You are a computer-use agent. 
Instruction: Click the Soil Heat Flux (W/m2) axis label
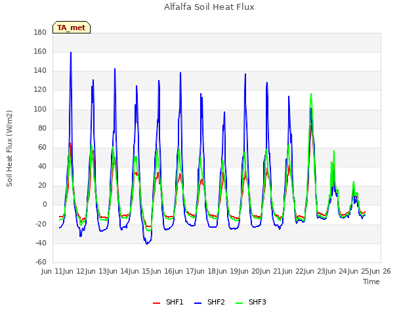pyautogui.click(x=9, y=148)
